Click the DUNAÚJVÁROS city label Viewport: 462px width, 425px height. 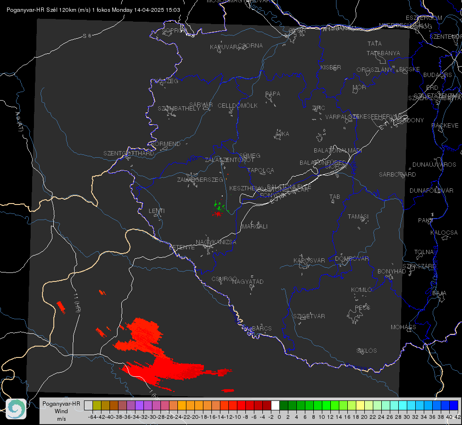tap(434, 165)
